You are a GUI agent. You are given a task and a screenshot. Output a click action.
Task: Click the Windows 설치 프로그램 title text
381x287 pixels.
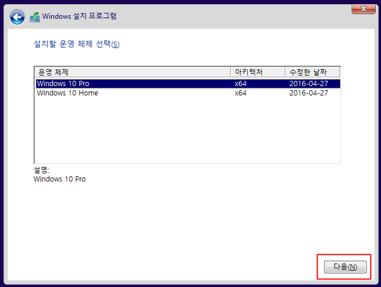pyautogui.click(x=79, y=16)
